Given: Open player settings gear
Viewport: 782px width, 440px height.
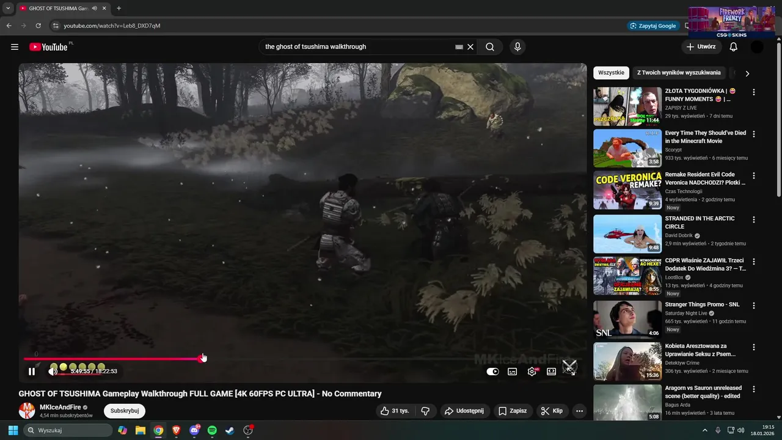Looking at the screenshot, I should (532, 372).
